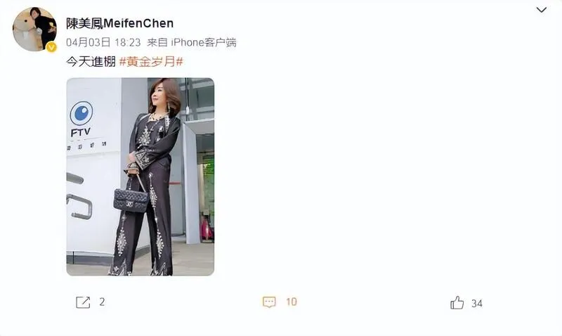Click the FTV logo in the photo

tap(81, 119)
